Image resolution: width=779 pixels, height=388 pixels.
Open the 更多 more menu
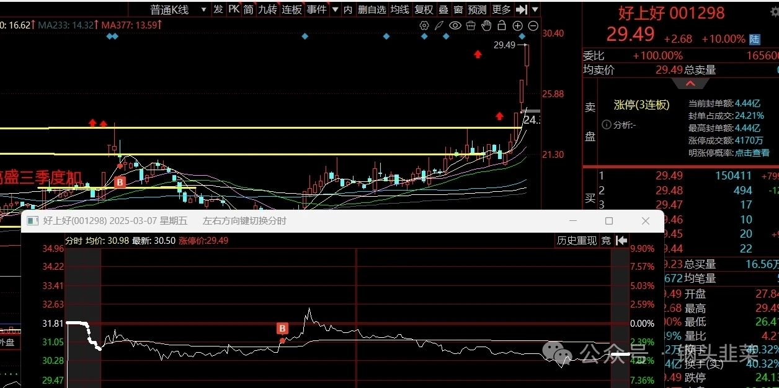tap(501, 9)
